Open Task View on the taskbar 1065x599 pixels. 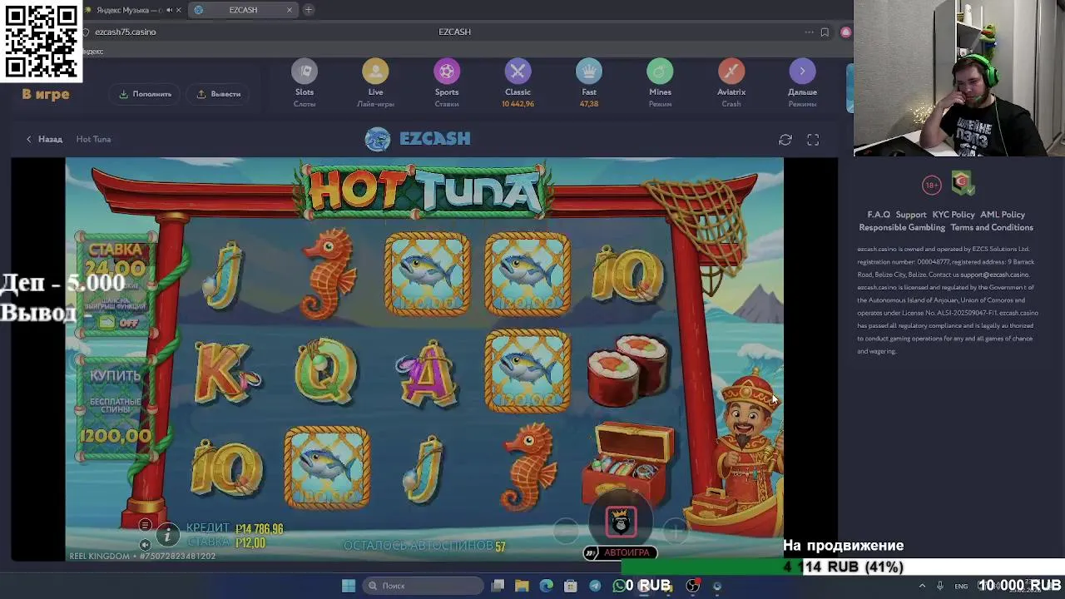pos(498,586)
